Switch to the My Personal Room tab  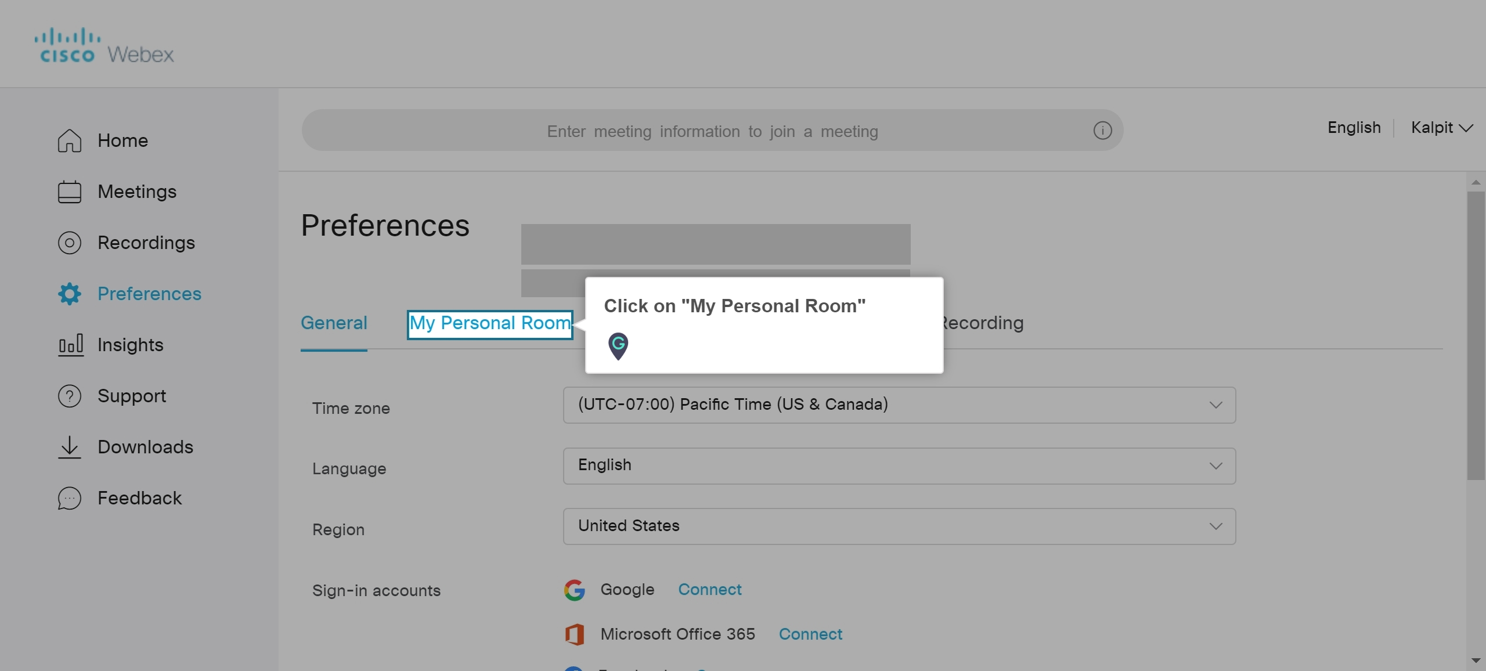489,323
